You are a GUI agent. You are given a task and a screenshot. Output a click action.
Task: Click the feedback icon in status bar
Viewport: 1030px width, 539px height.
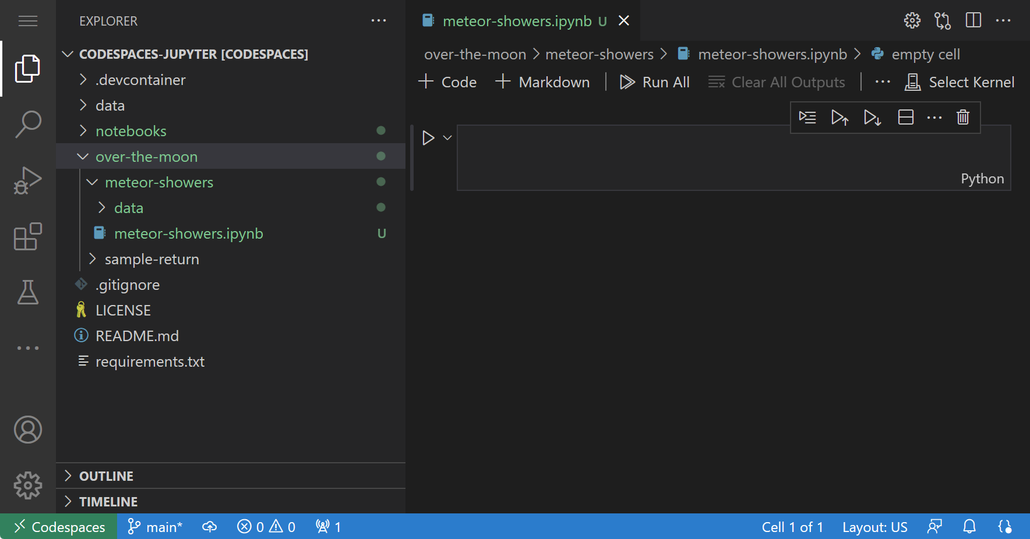coord(934,527)
